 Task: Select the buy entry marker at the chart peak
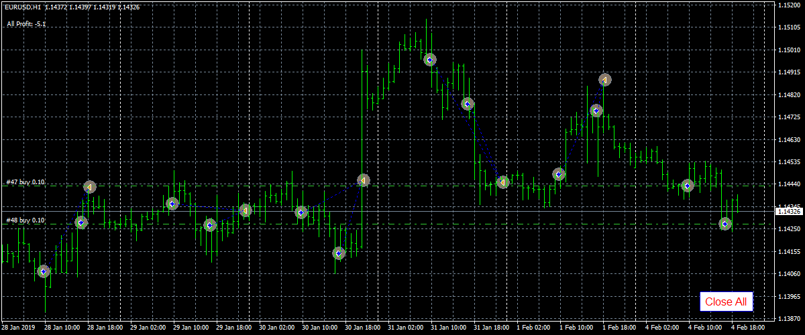[x=430, y=60]
